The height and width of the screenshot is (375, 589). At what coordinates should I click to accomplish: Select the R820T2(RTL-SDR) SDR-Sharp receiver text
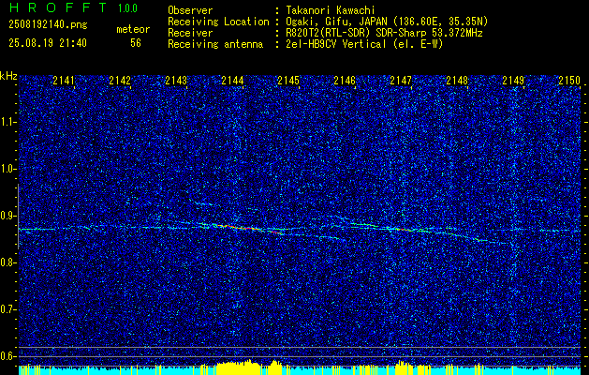(383, 33)
